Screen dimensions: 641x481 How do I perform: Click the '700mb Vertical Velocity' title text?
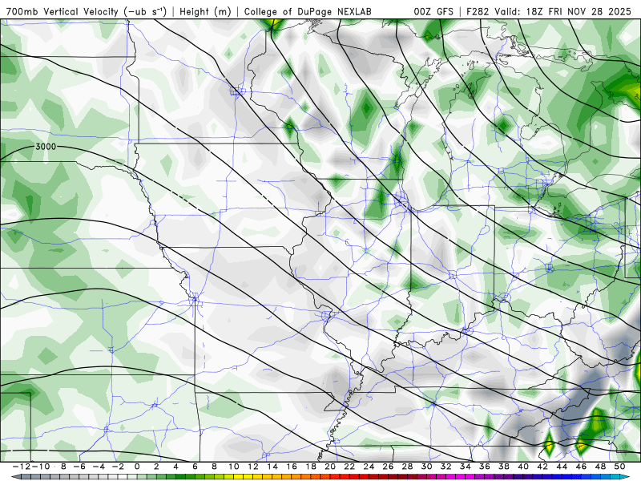click(x=62, y=12)
